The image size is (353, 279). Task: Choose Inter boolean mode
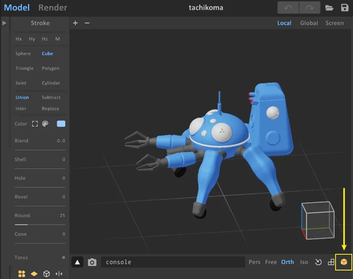(21, 109)
